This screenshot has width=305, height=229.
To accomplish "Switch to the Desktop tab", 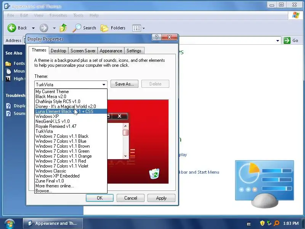I will click(58, 51).
